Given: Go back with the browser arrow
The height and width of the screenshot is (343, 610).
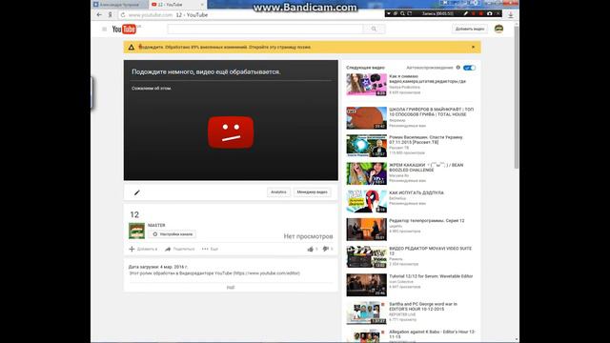Looking at the screenshot, I should coord(99,15).
